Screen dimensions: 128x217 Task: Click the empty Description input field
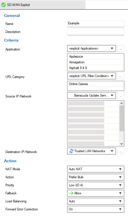pos(96,32)
